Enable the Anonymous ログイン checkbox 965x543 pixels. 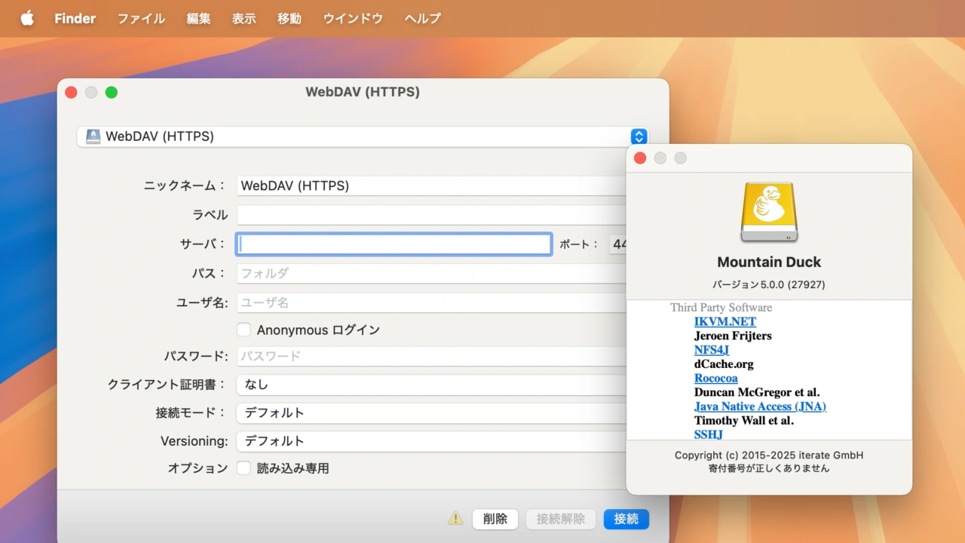(x=244, y=330)
